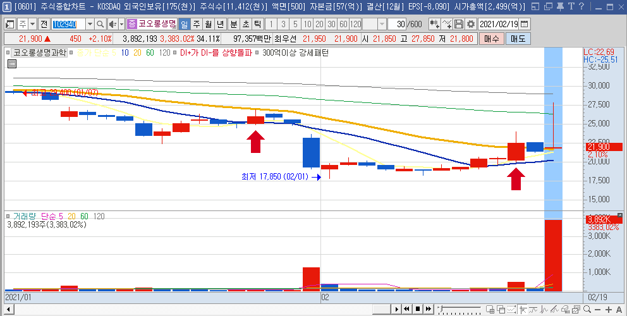627x316 pixels.
Task: Click the dotted-frame chart range icon
Action: click(511, 309)
